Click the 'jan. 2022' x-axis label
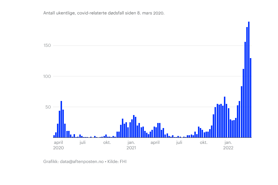 coord(228,145)
